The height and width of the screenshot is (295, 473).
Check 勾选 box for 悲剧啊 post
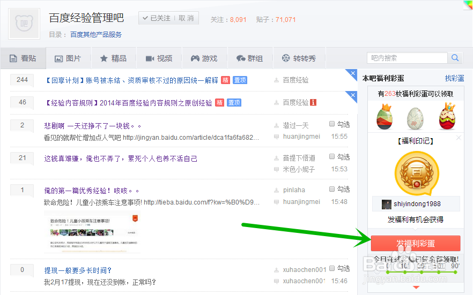point(332,124)
